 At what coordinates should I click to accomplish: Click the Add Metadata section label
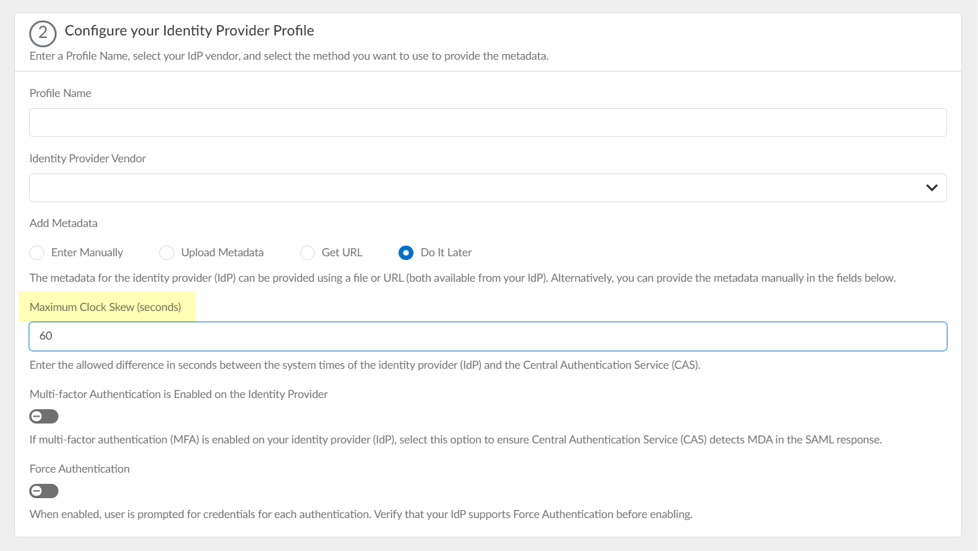coord(63,223)
